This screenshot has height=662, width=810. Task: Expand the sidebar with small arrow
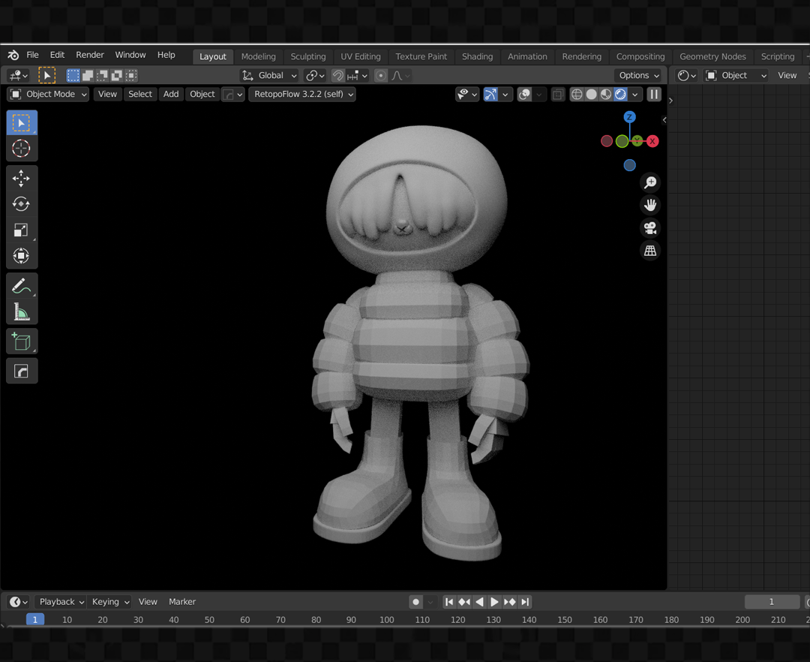click(x=664, y=120)
